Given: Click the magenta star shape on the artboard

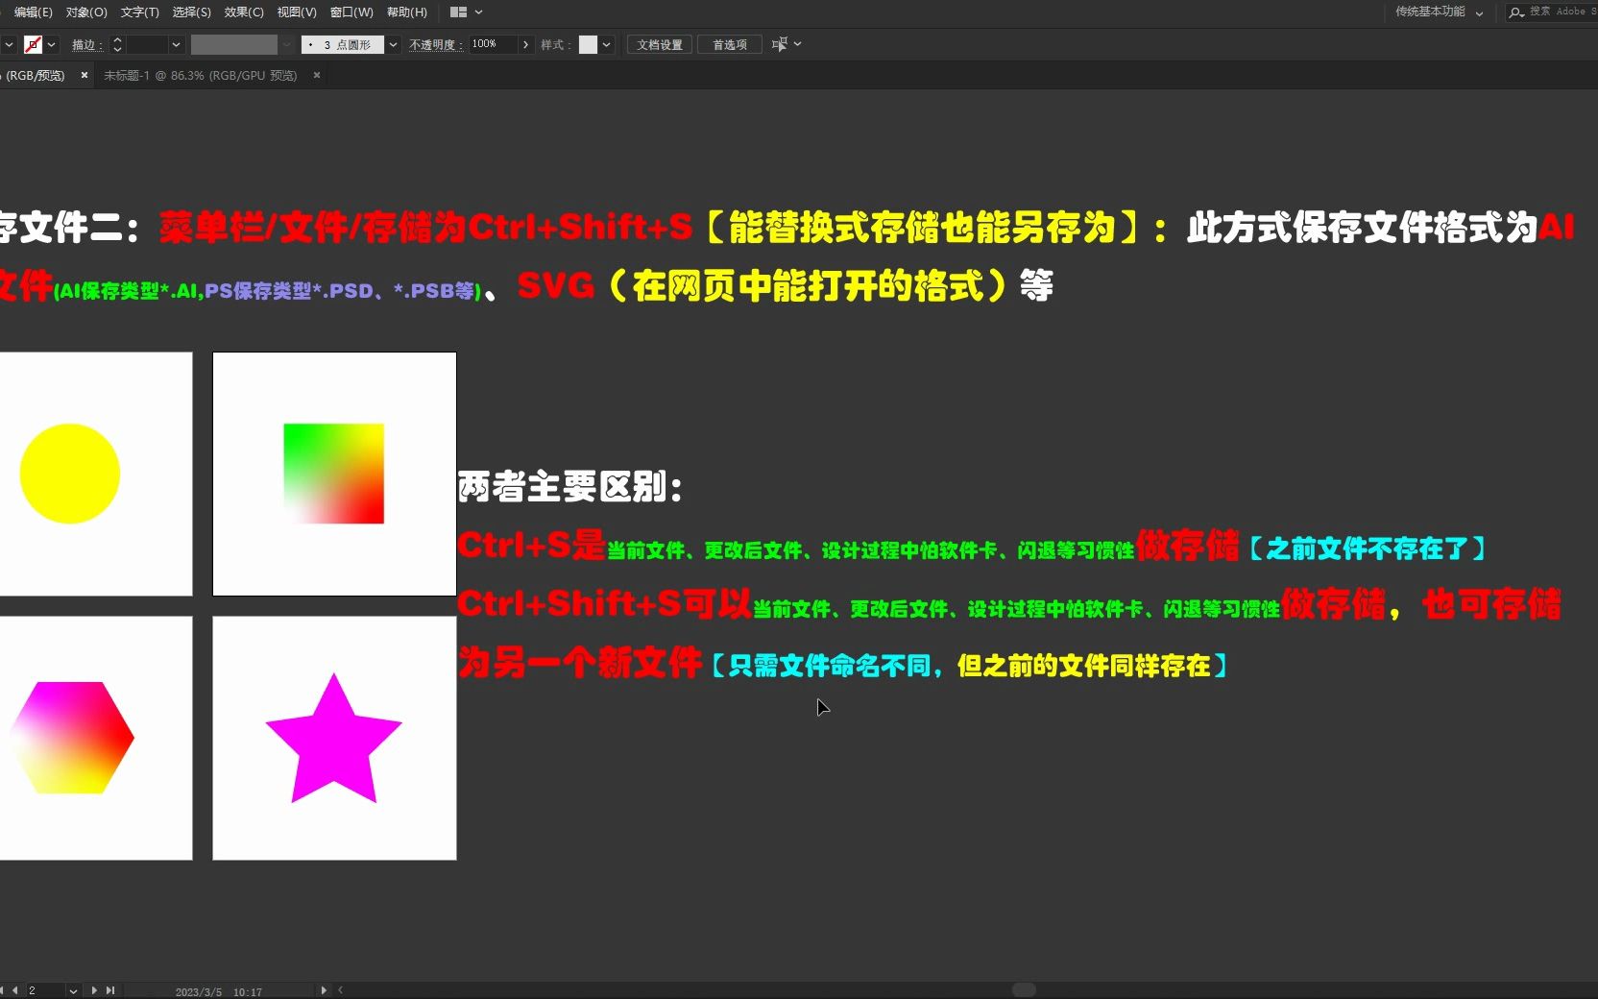Looking at the screenshot, I should 333,740.
